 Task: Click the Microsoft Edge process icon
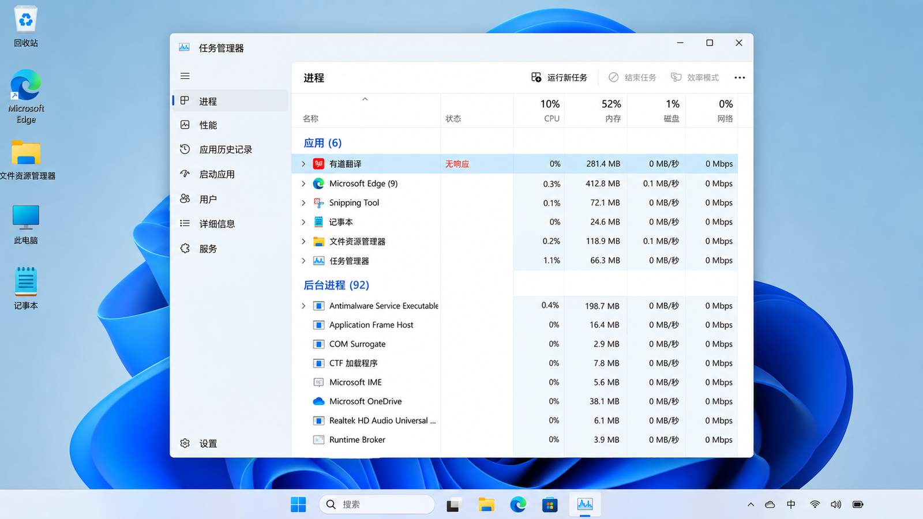[318, 183]
